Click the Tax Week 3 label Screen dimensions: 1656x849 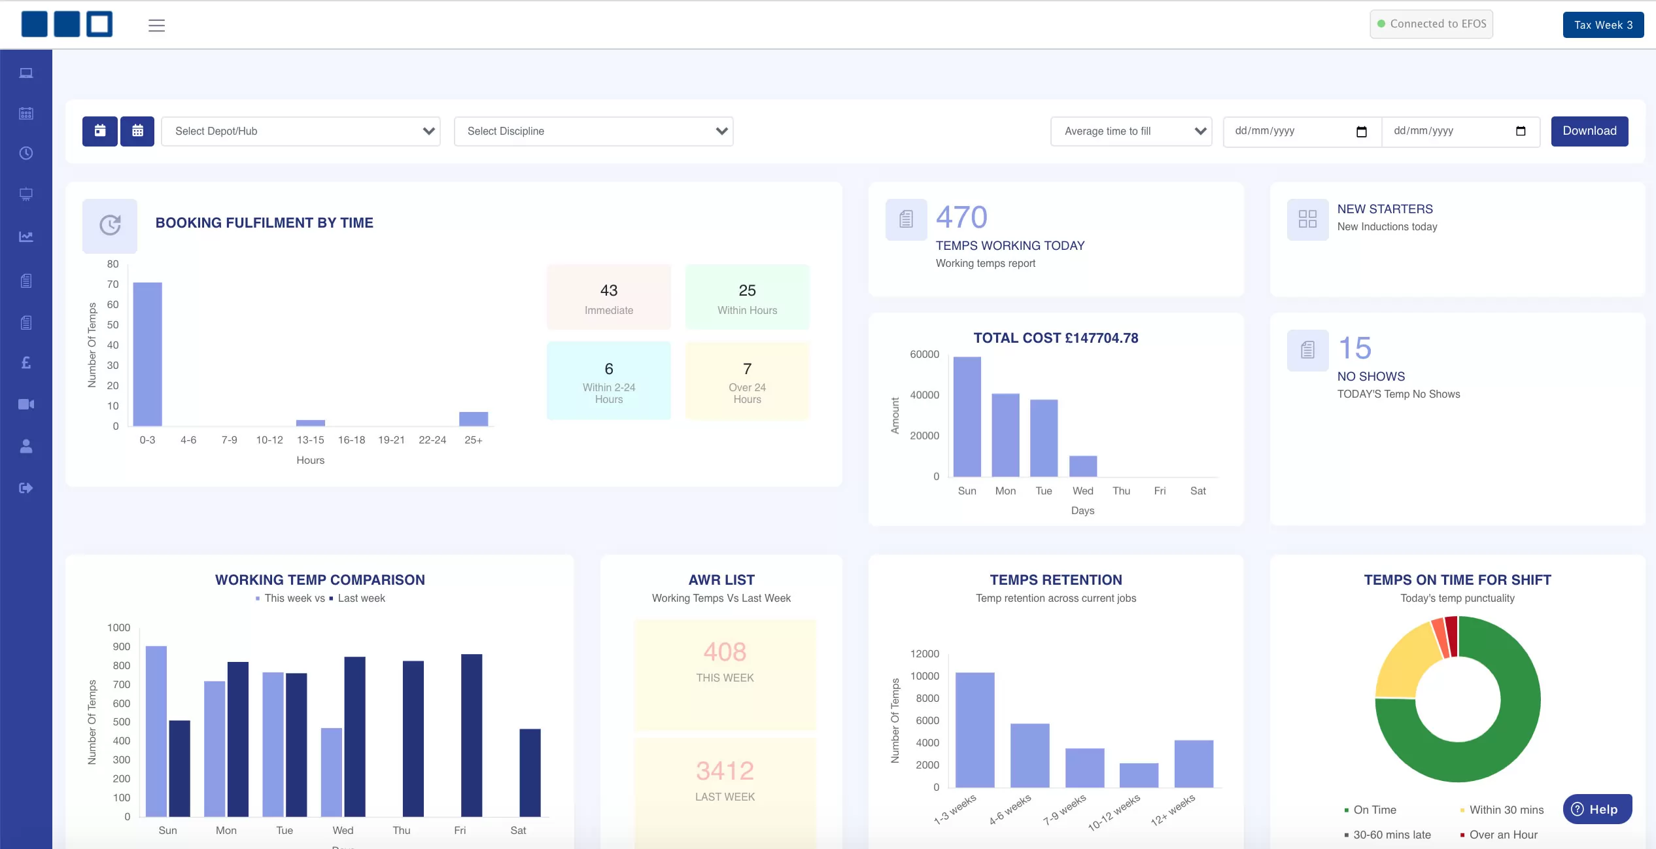(x=1603, y=24)
